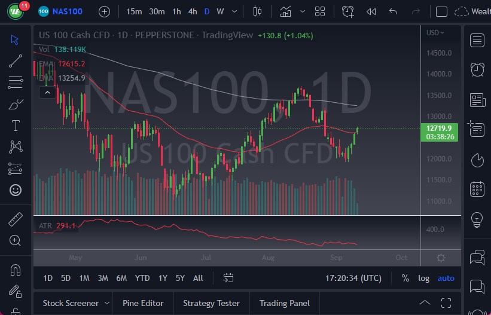
Task: Open the watchlist panel
Action: (x=477, y=40)
